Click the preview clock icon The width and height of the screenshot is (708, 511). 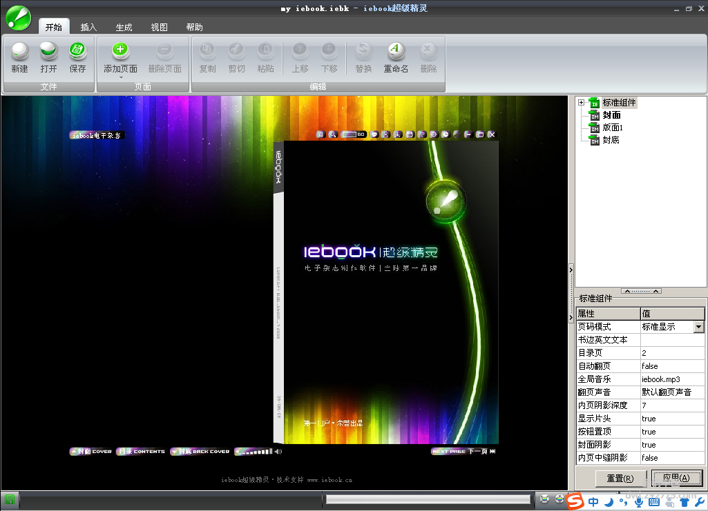click(446, 134)
